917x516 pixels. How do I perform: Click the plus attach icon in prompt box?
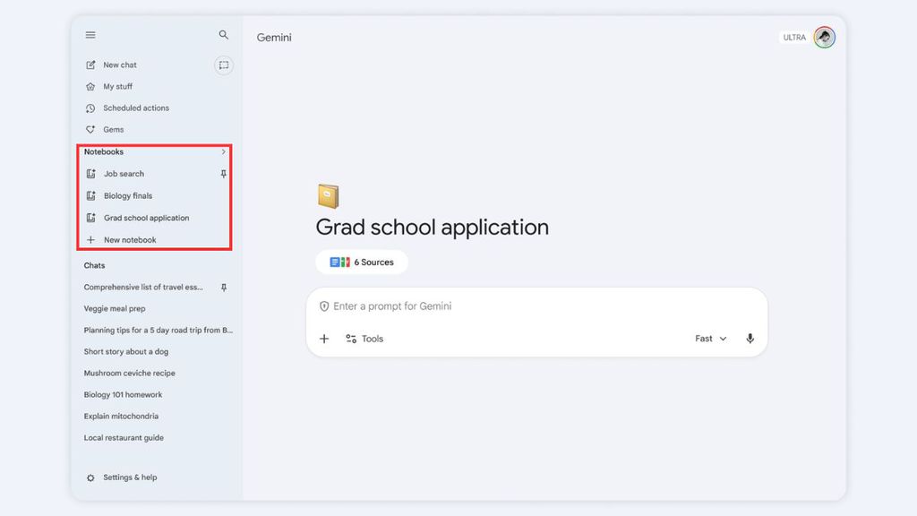pyautogui.click(x=324, y=339)
